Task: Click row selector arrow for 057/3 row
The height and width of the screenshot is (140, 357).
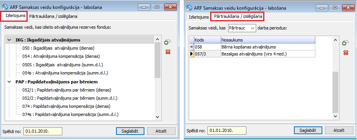Action: [x=192, y=54]
